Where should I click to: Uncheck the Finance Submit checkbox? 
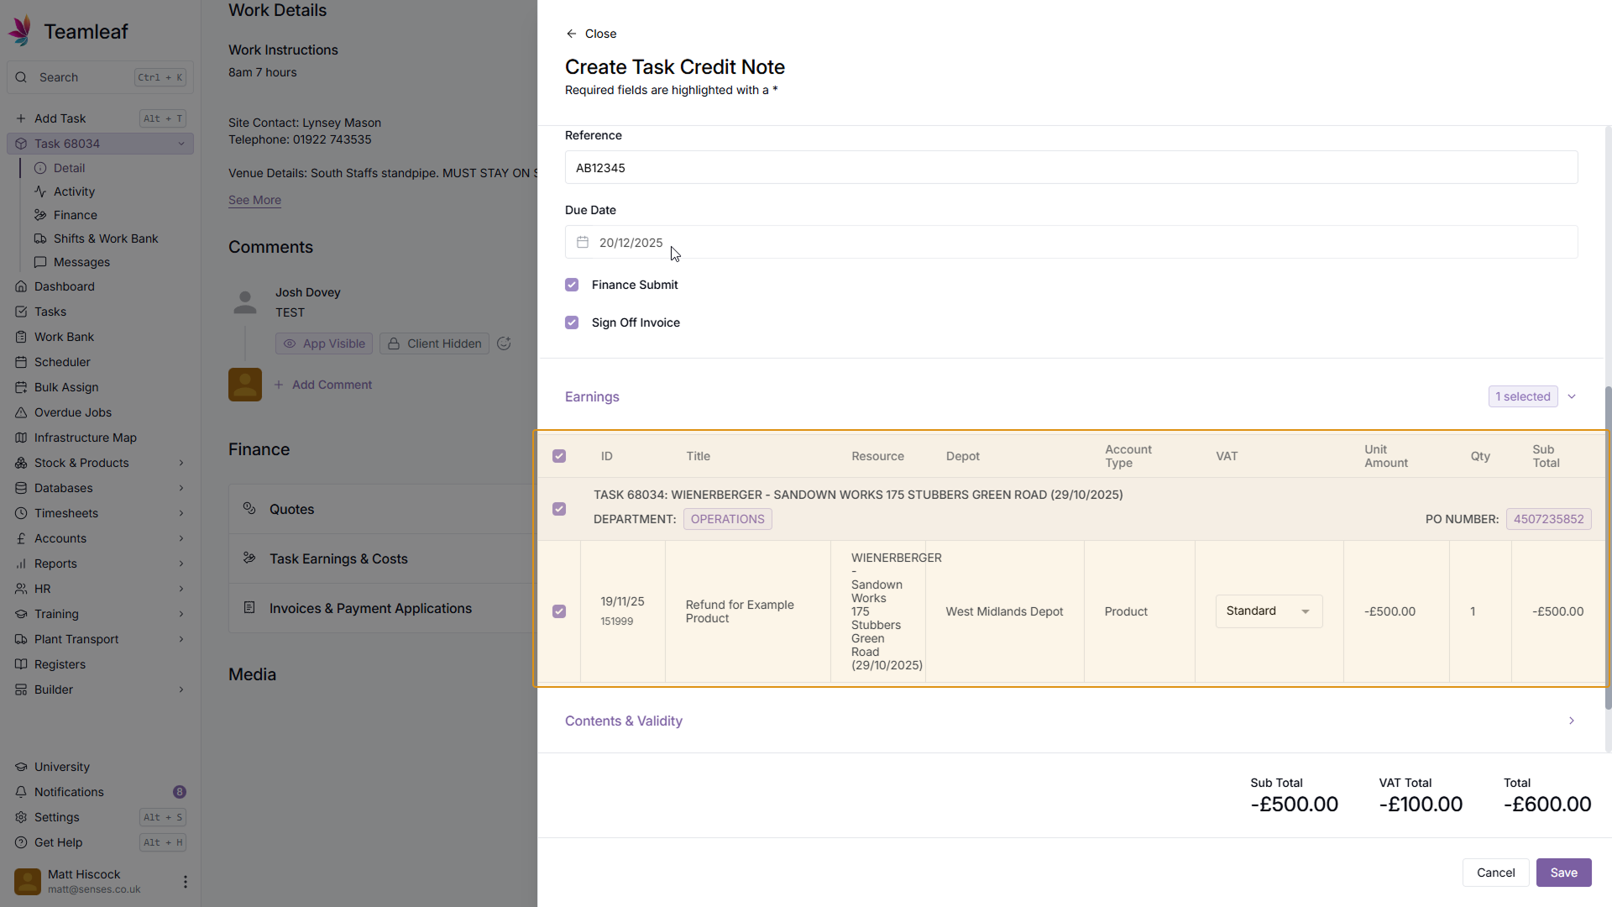click(x=572, y=285)
